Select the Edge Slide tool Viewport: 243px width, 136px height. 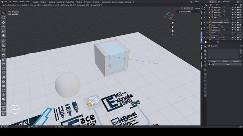[x=3, y=90]
